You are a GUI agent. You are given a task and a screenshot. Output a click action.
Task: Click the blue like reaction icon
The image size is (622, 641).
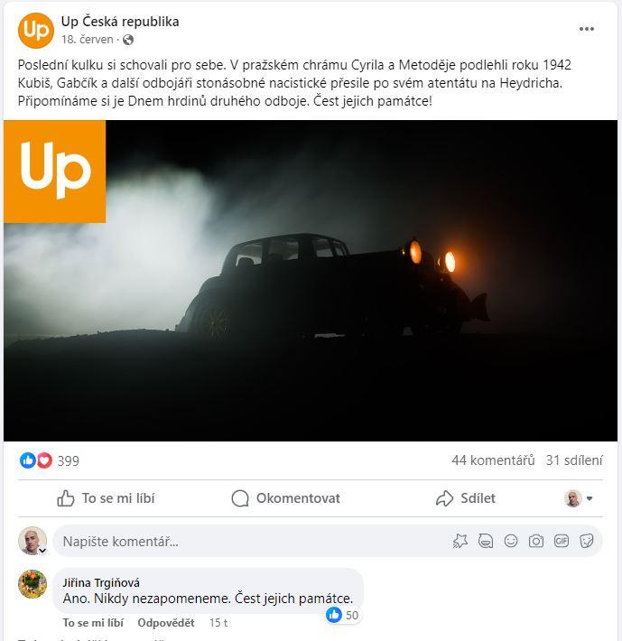click(x=28, y=460)
